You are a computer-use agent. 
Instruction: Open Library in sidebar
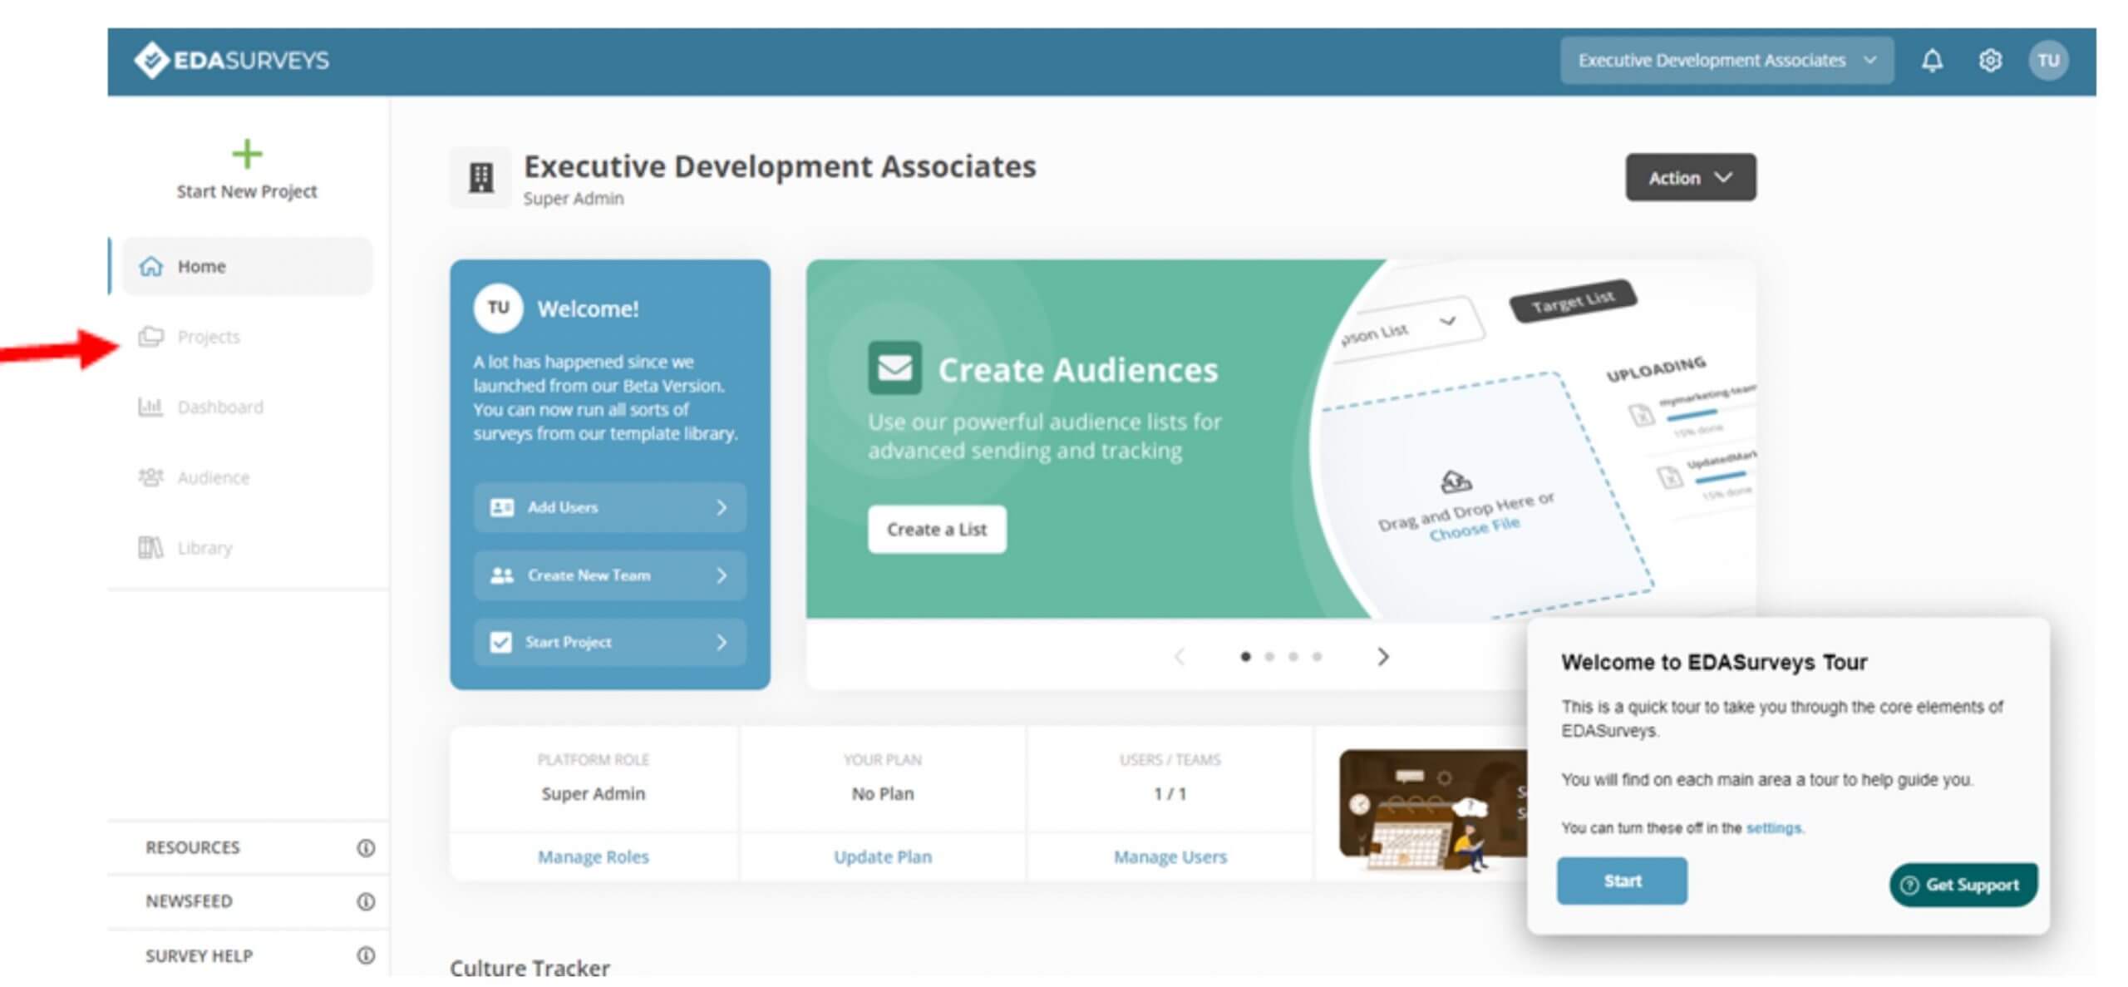[248, 547]
